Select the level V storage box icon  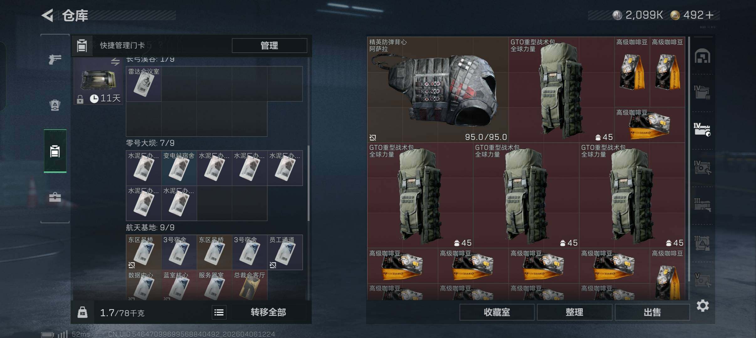pos(703,280)
